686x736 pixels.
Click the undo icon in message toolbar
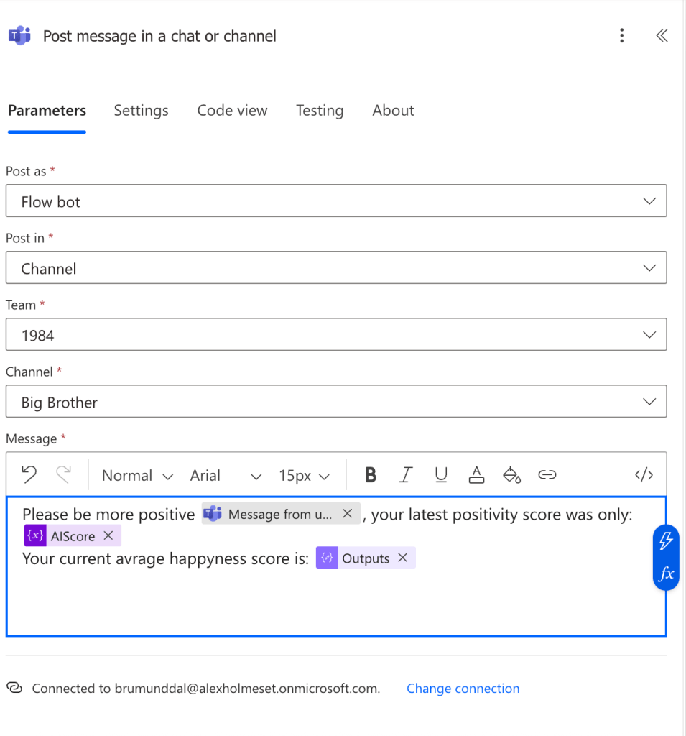pos(29,475)
